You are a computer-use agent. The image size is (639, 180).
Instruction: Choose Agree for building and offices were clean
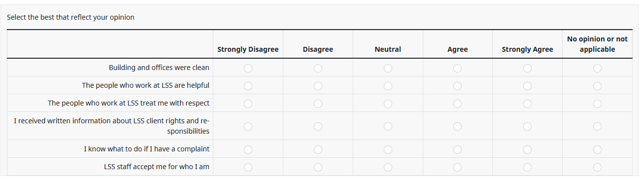click(x=458, y=68)
